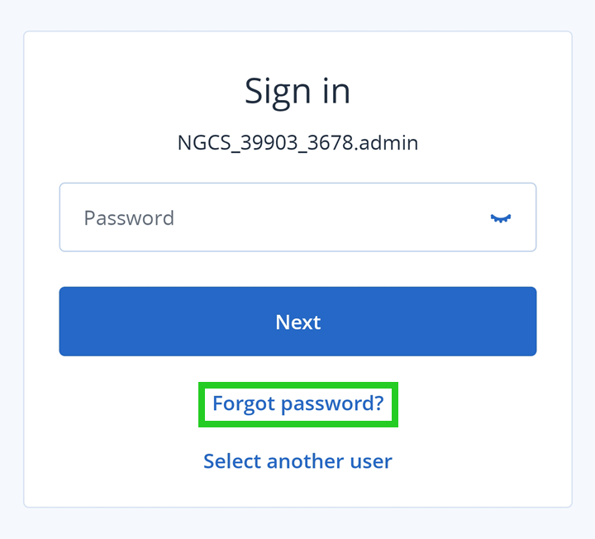Proceed by clicking Next

point(297,322)
